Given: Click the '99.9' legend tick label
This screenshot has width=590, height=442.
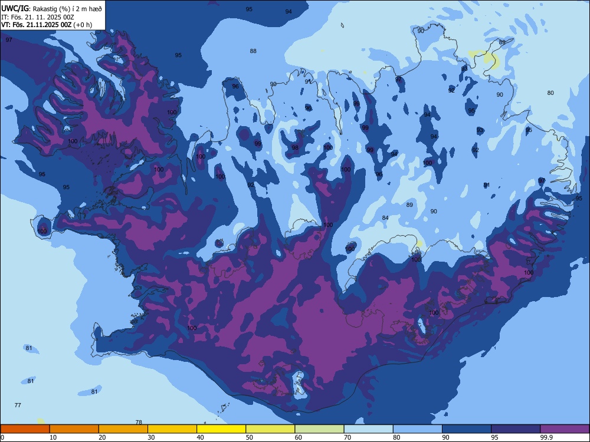Looking at the screenshot, I should tap(546, 437).
